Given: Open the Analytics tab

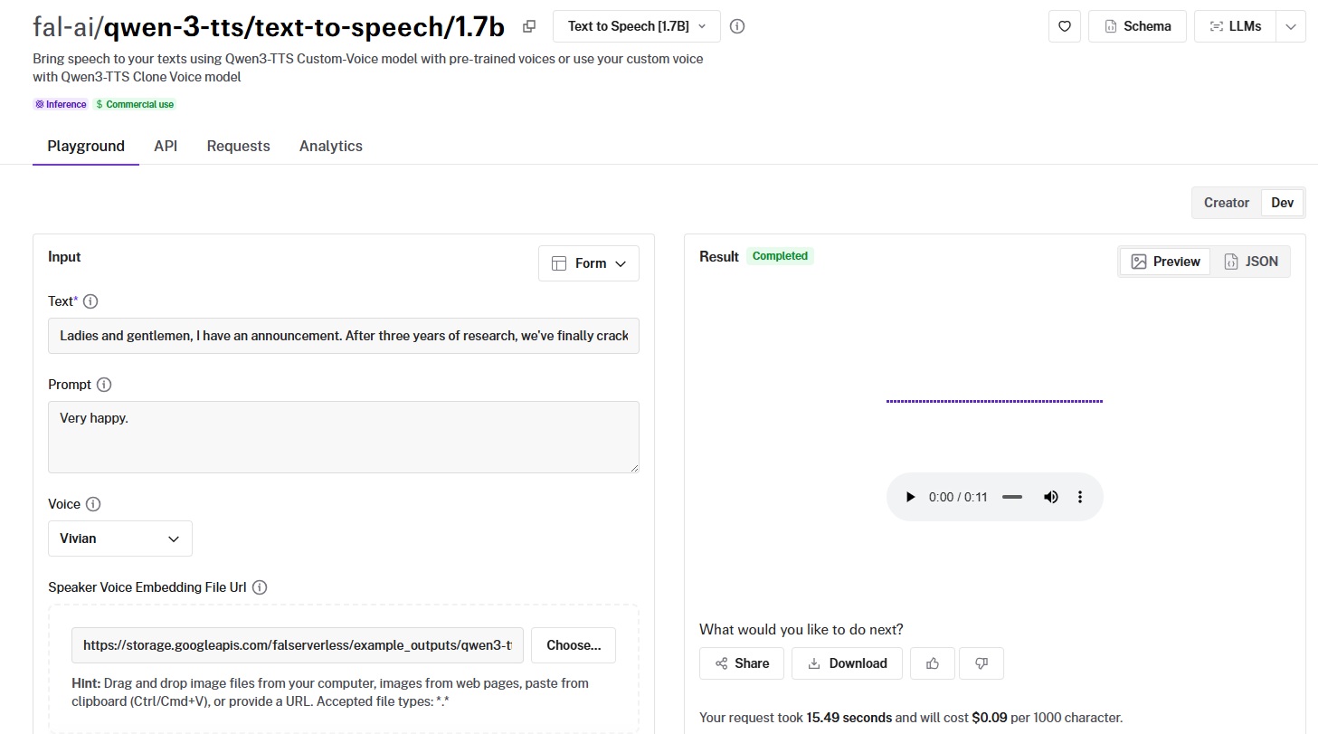Looking at the screenshot, I should tap(330, 146).
